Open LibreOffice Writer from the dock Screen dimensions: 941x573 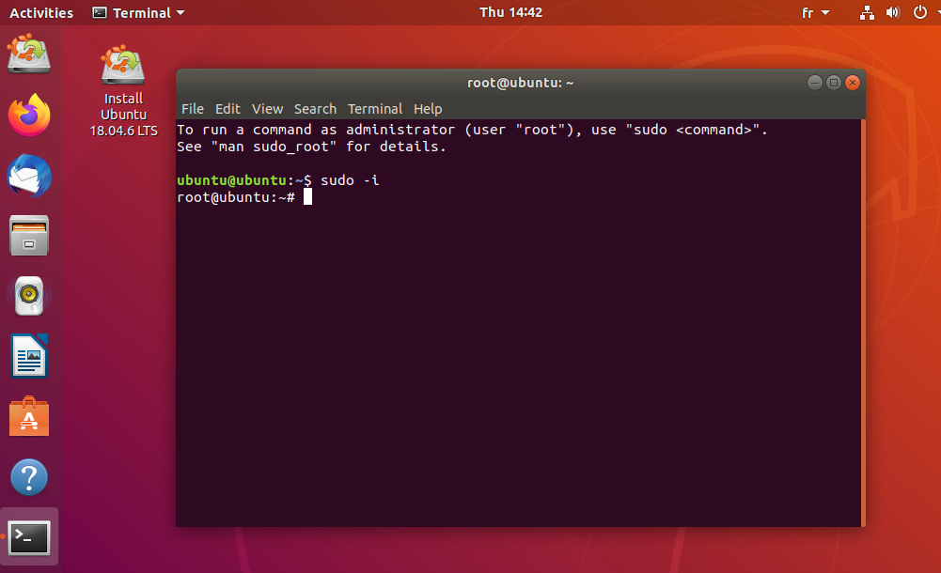(29, 357)
